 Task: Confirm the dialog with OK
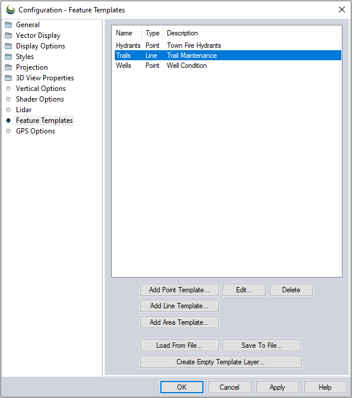(x=182, y=387)
